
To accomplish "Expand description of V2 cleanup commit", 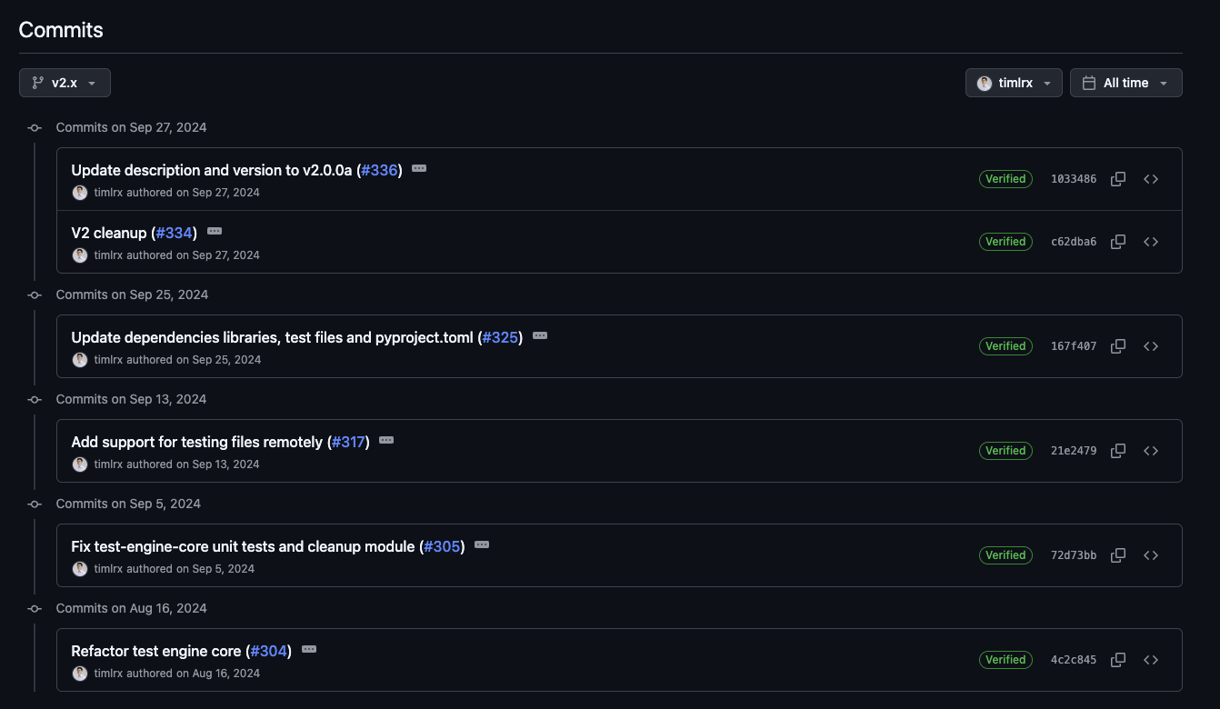I will [x=215, y=232].
